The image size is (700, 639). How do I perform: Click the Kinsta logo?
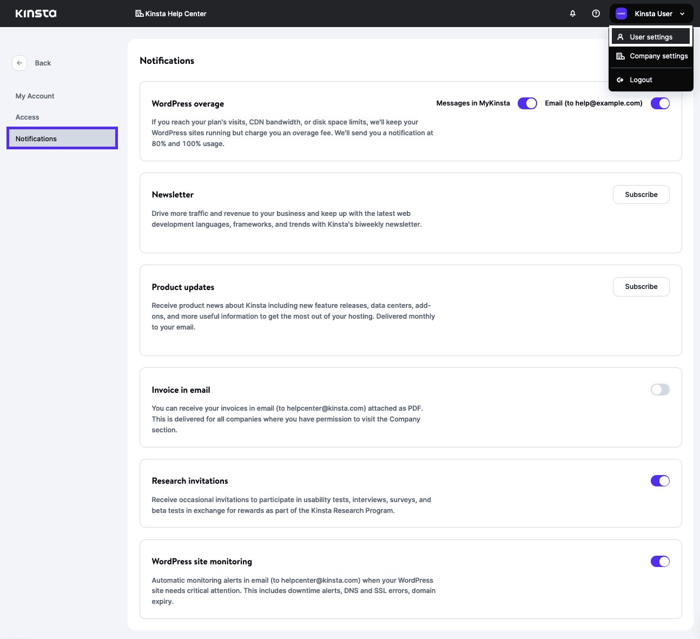coord(35,14)
